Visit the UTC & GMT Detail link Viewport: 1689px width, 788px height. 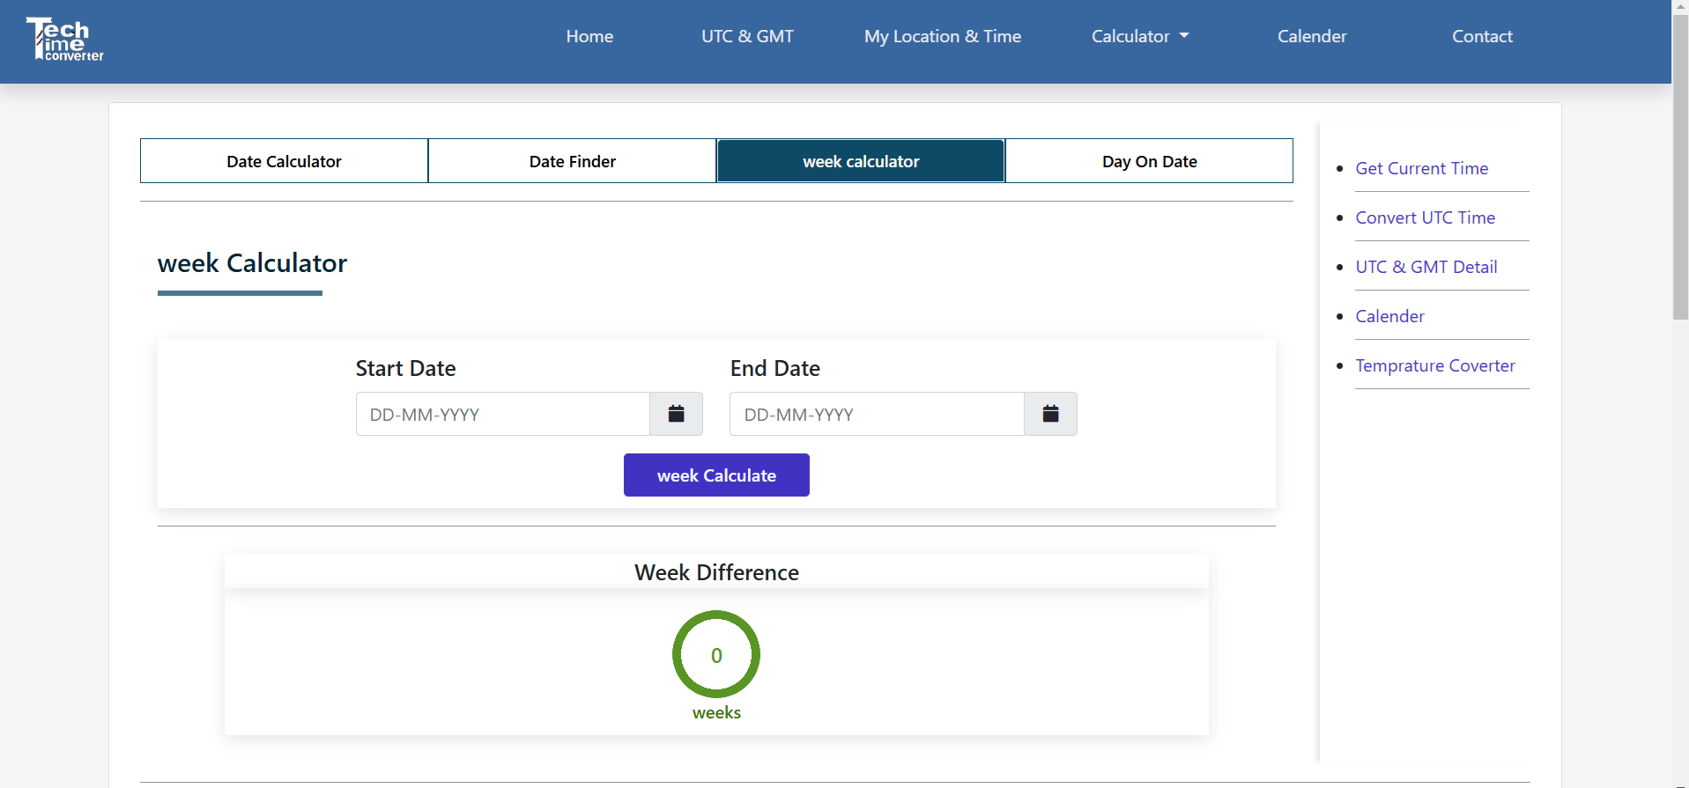pos(1426,267)
